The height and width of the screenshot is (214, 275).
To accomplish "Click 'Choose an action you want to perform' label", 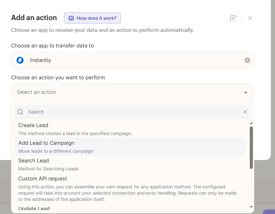I will pos(58,78).
